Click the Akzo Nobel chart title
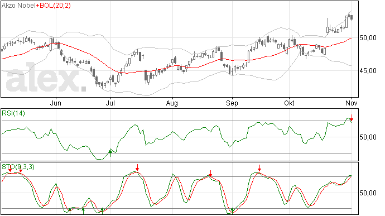The image size is (385, 216). click(x=18, y=6)
